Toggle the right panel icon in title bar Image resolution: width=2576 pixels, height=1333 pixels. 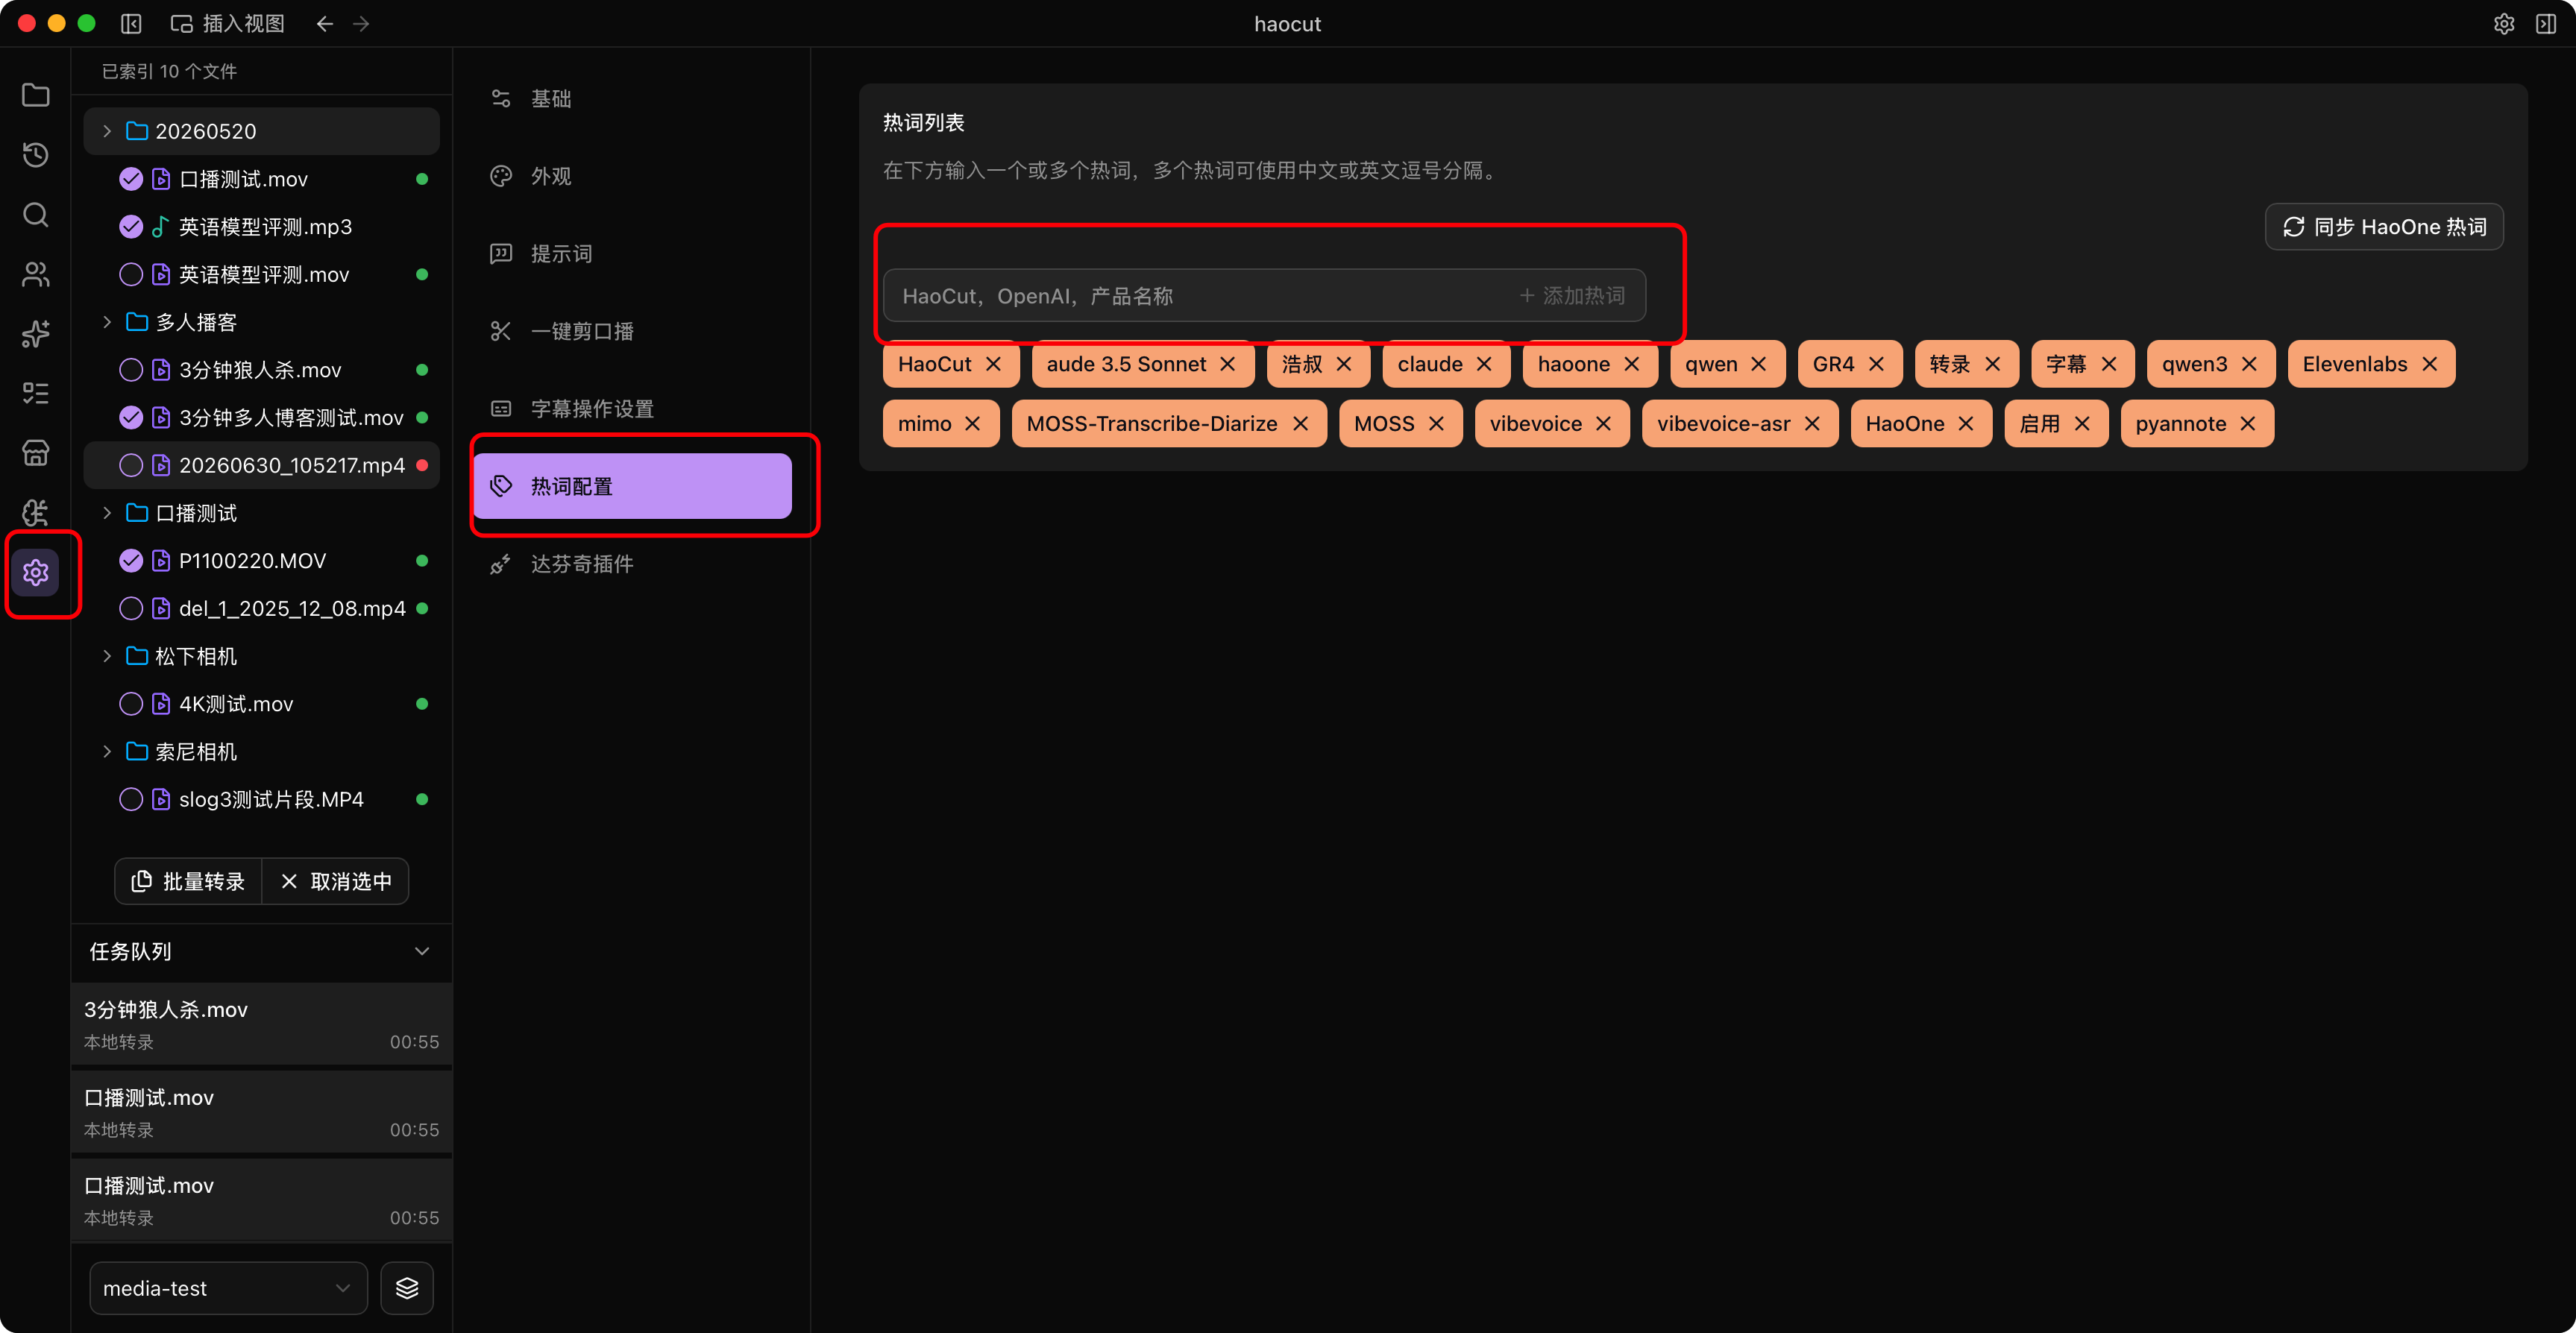tap(2546, 23)
